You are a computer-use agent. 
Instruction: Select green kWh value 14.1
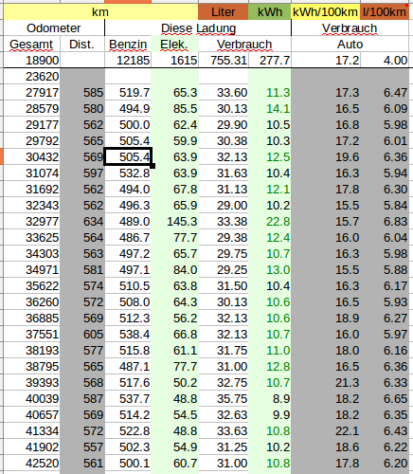(x=270, y=109)
